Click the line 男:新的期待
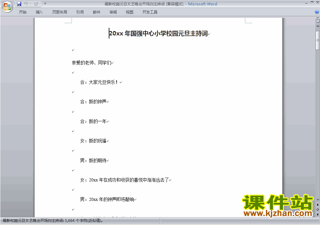Viewport: 320px width, 225px height. pyautogui.click(x=93, y=160)
